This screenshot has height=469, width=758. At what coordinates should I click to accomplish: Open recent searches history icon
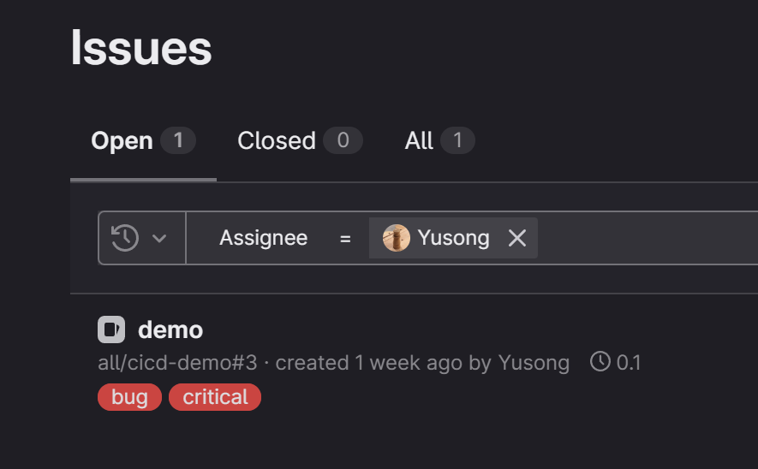(x=125, y=238)
